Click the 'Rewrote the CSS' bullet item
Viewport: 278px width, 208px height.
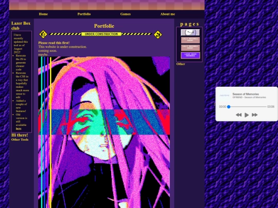(22, 85)
